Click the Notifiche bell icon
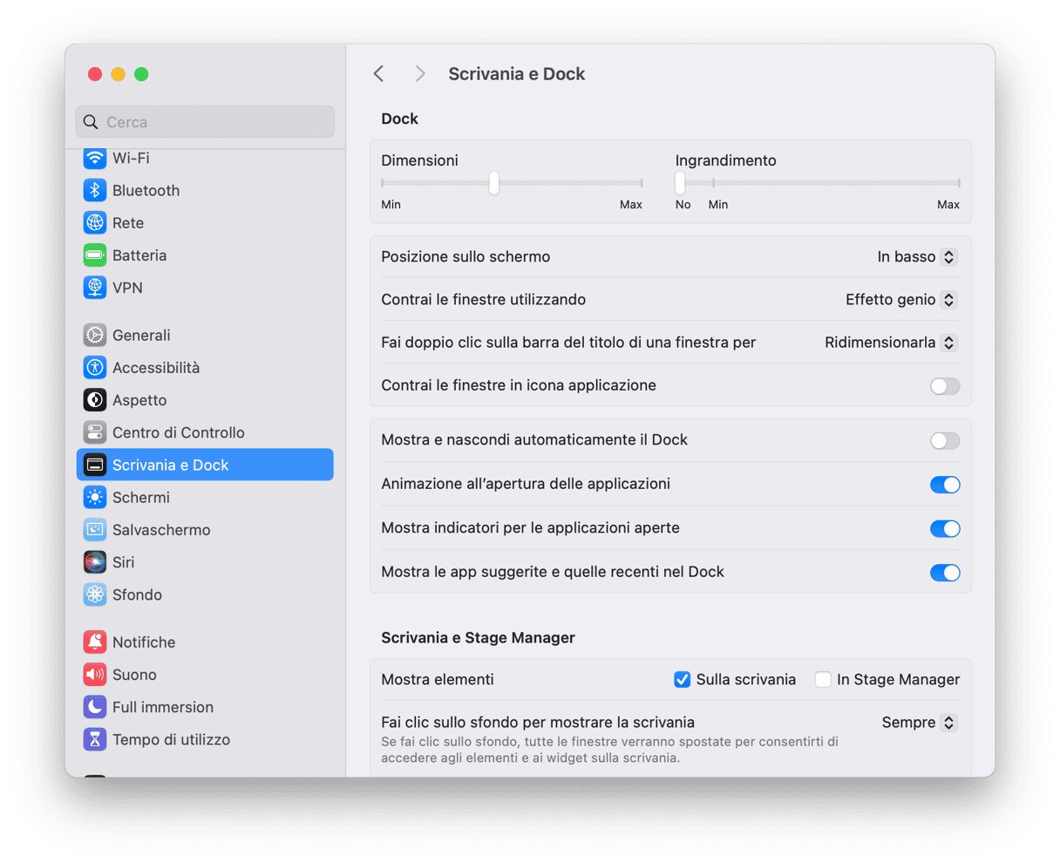 tap(95, 642)
